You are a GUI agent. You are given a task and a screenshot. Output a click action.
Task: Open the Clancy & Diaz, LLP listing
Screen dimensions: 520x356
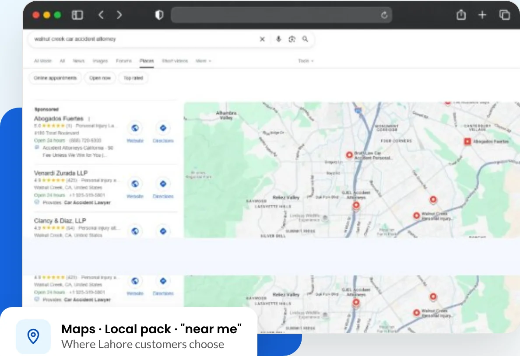[x=60, y=220]
